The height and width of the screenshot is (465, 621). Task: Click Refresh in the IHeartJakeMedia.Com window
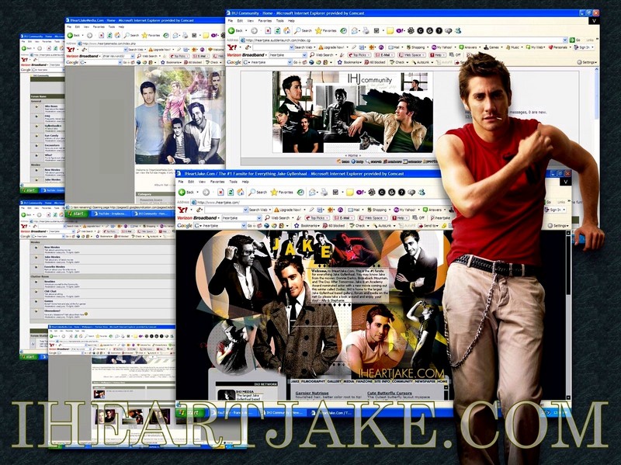tap(109, 35)
